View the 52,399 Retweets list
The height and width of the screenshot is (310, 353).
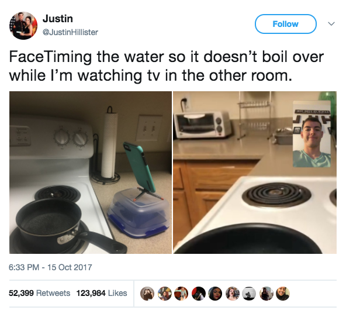click(39, 293)
